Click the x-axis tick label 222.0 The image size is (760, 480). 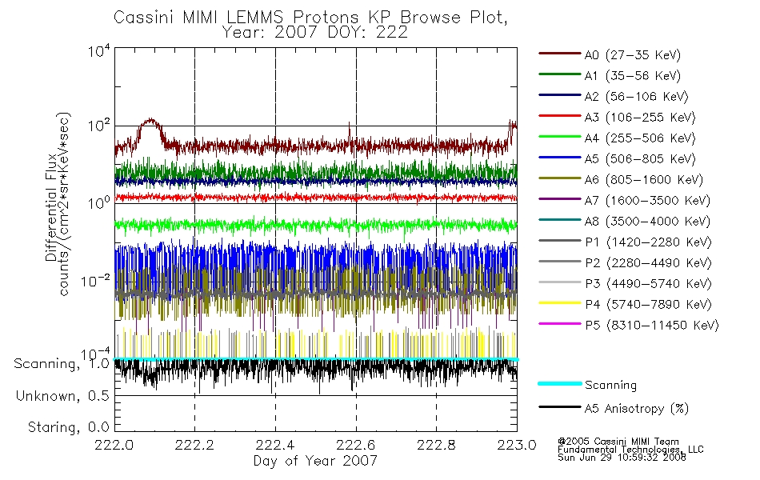coord(114,445)
